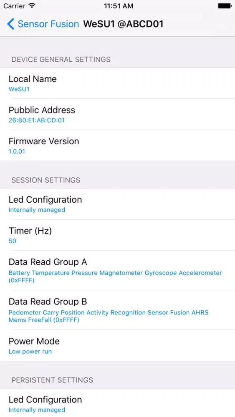Open the Pubblic Address row
235x417 pixels.
pyautogui.click(x=117, y=114)
